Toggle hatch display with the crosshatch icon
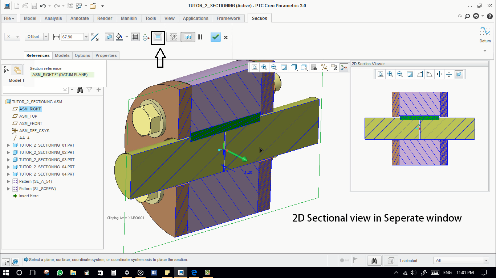Screen dimensions: 496x278 click(135, 37)
